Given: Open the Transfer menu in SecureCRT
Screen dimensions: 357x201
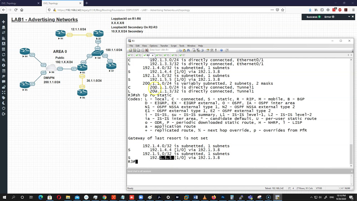Looking at the screenshot, I should tap(164, 46).
